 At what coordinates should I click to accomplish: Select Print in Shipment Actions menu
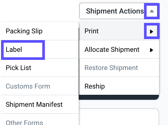(92, 31)
